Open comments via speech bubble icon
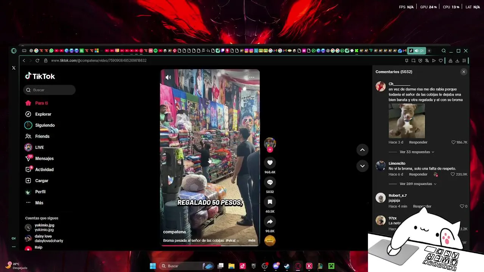This screenshot has width=484, height=272. click(x=270, y=182)
